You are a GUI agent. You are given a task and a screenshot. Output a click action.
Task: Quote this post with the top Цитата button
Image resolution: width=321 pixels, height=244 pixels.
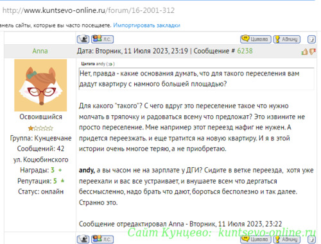point(256,39)
